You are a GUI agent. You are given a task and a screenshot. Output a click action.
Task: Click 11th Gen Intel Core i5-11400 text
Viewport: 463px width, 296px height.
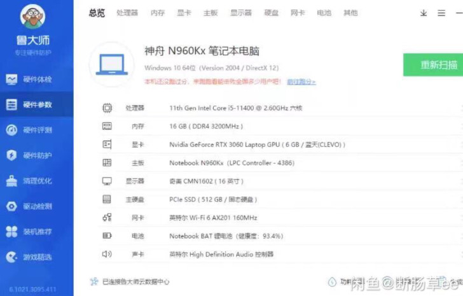235,108
